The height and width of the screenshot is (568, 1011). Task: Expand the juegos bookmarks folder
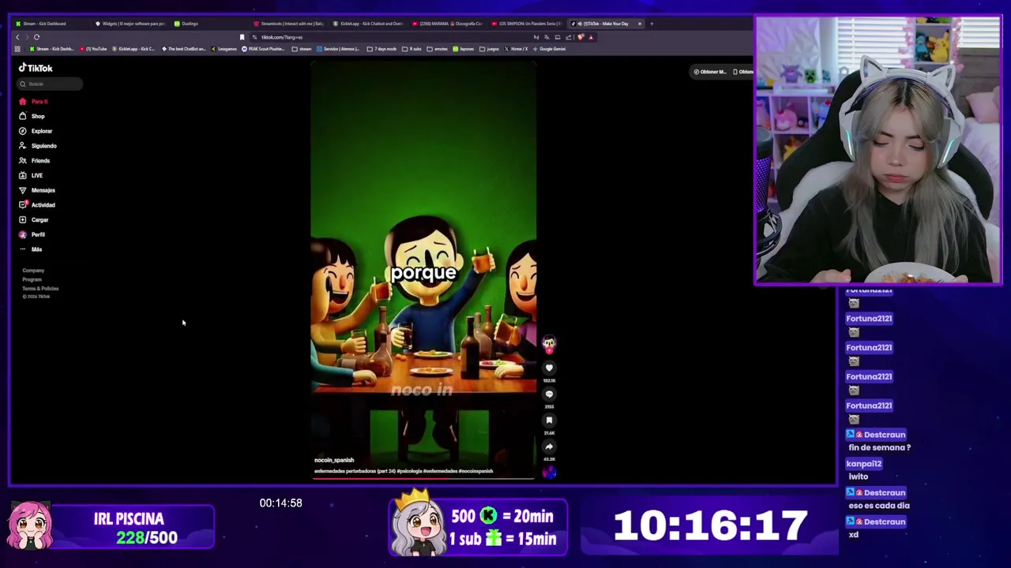[x=489, y=49]
